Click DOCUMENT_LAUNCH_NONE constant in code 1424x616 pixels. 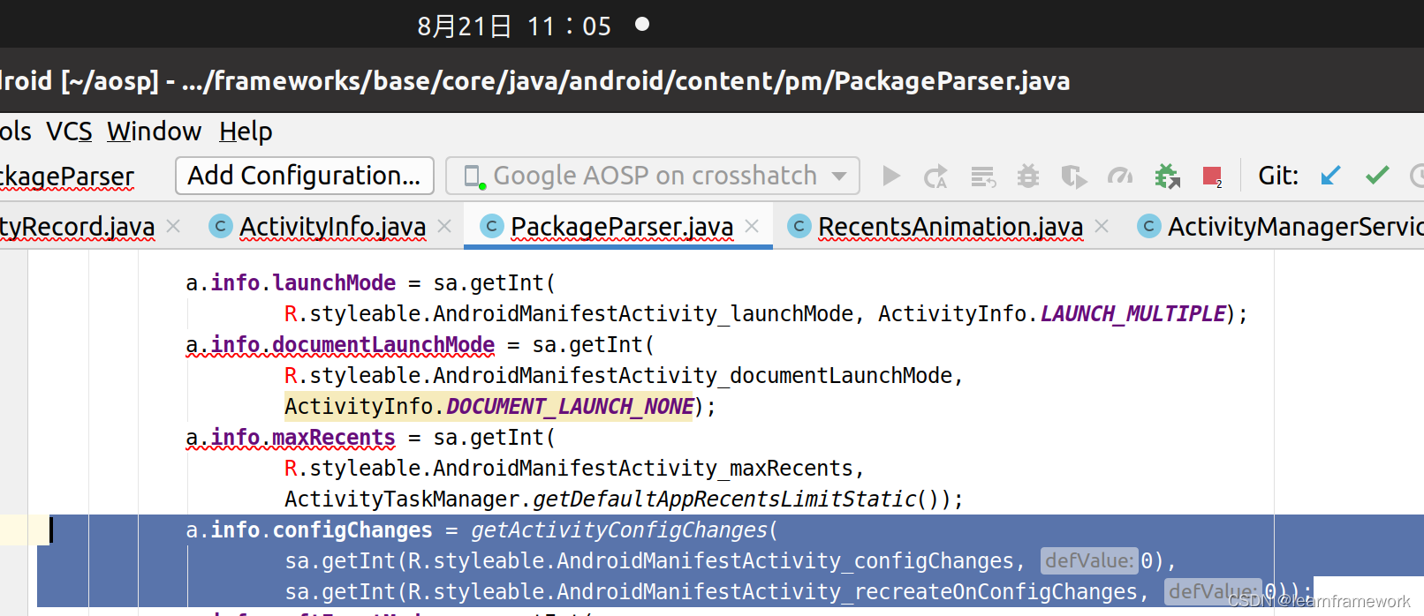[x=570, y=407]
